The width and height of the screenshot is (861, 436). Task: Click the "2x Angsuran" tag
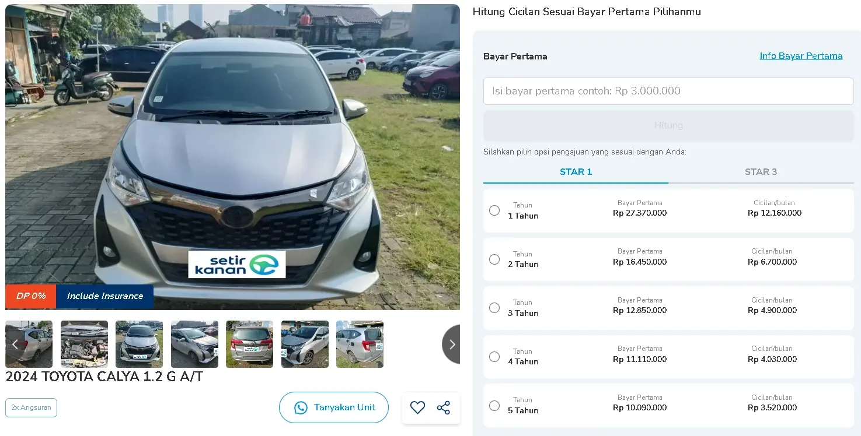click(x=32, y=407)
